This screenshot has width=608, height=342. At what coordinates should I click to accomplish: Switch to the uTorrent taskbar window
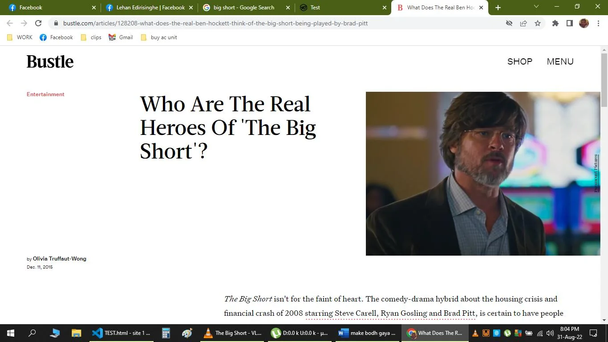(x=300, y=333)
